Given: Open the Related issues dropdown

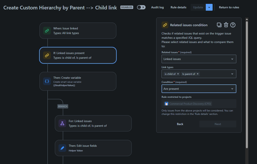Looking at the screenshot, I should click(x=199, y=59).
